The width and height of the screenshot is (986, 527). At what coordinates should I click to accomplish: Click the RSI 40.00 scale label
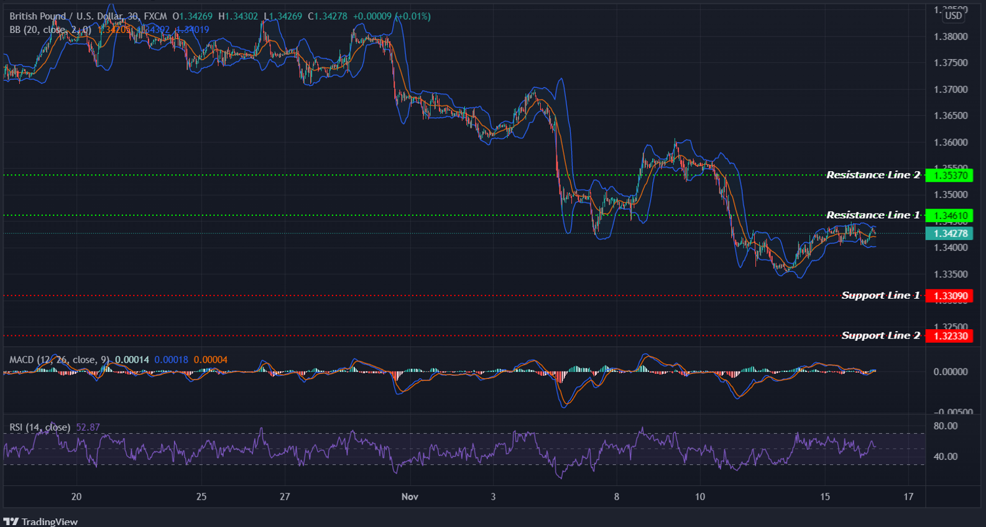(946, 457)
